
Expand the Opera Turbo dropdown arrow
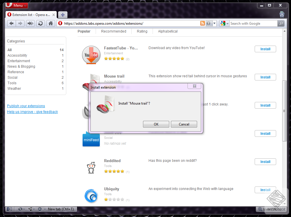45,209
